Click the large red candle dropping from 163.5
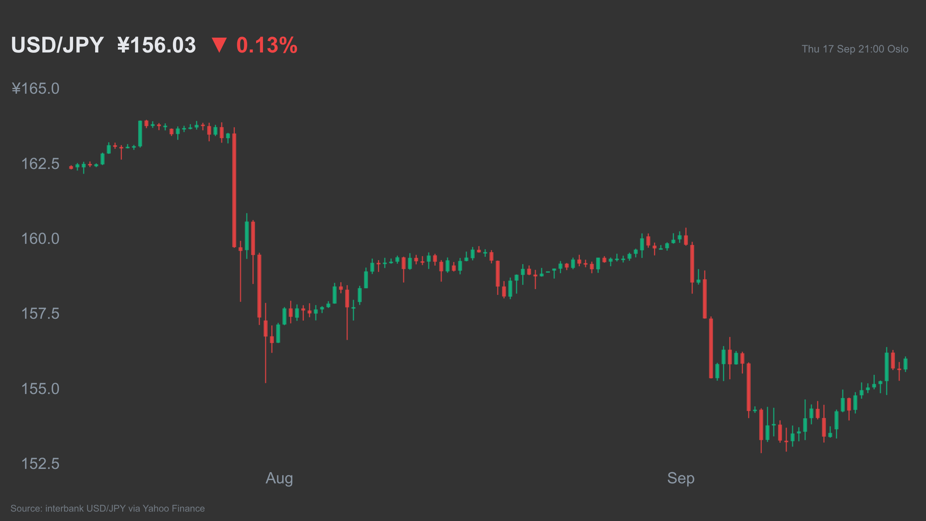Viewport: 926px width, 521px height. (234, 188)
